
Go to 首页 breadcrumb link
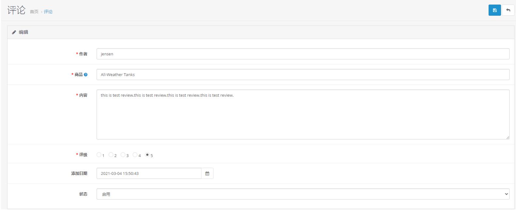tap(34, 12)
